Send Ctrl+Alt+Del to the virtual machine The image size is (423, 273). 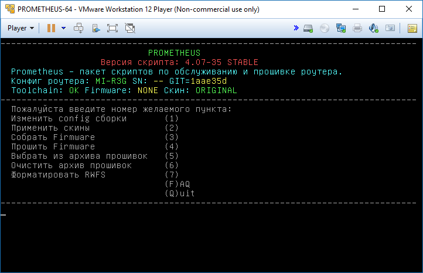click(x=79, y=28)
